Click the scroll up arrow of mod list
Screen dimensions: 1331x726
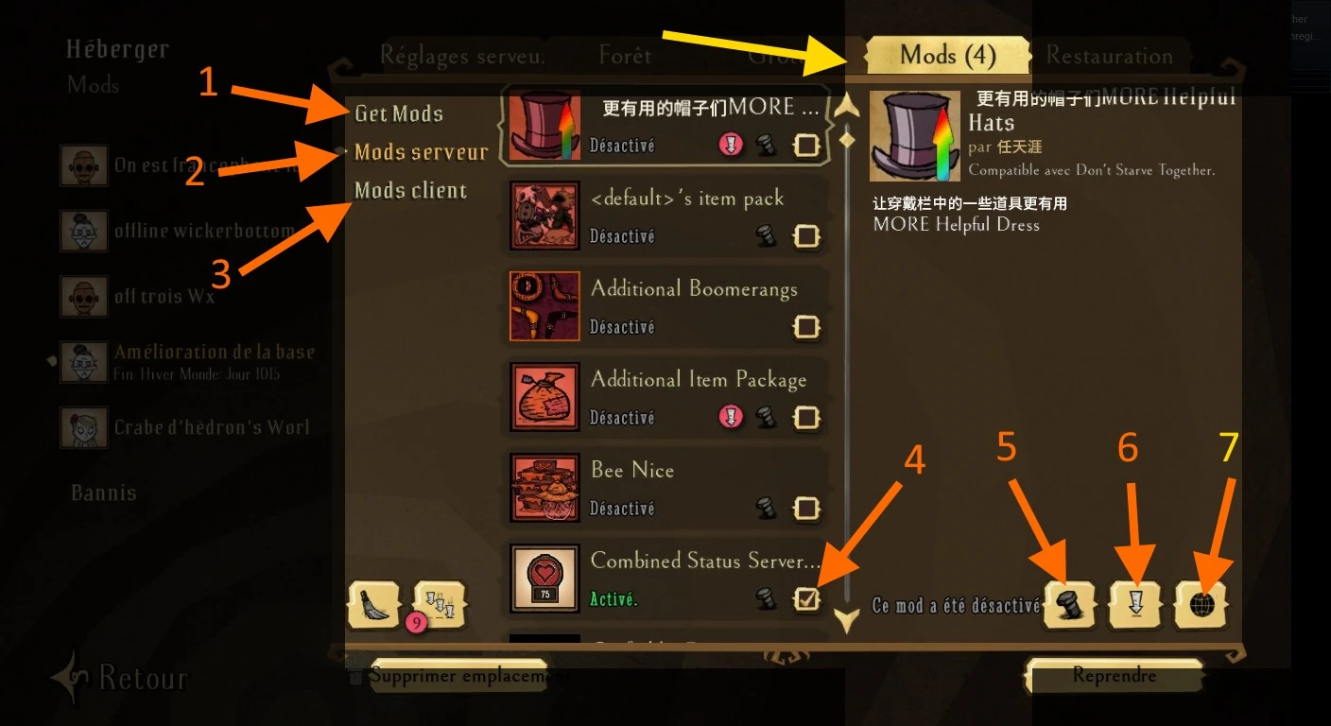(847, 104)
